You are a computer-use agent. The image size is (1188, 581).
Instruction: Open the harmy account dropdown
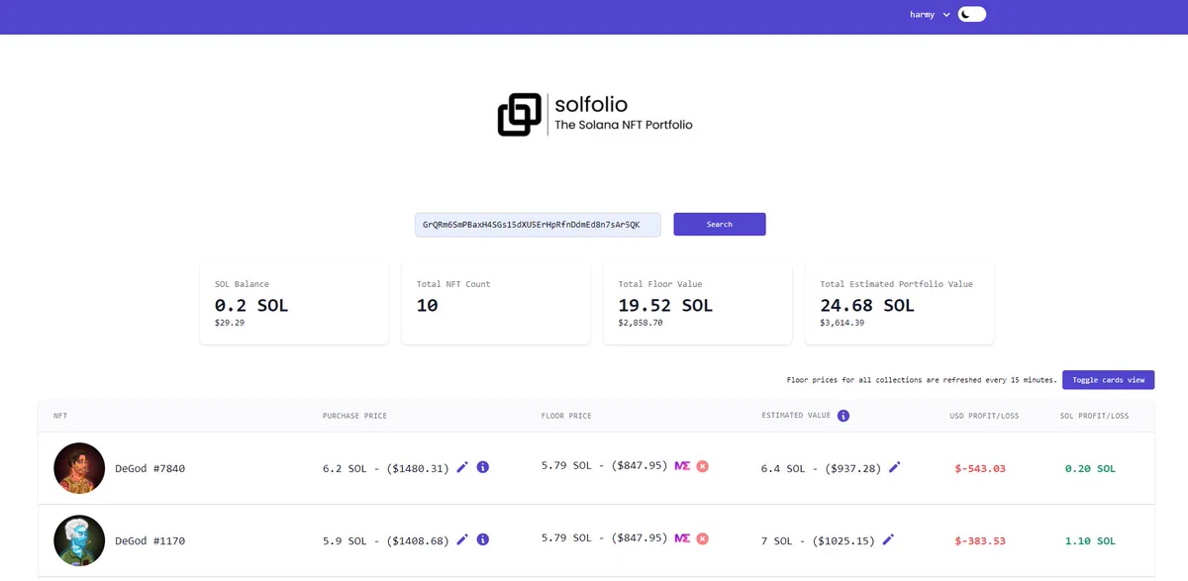[x=930, y=15]
